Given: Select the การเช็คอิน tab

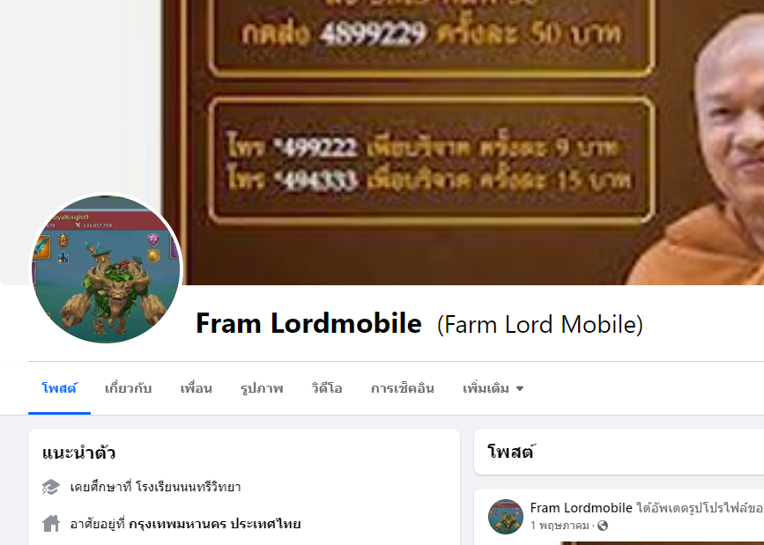Looking at the screenshot, I should [403, 388].
